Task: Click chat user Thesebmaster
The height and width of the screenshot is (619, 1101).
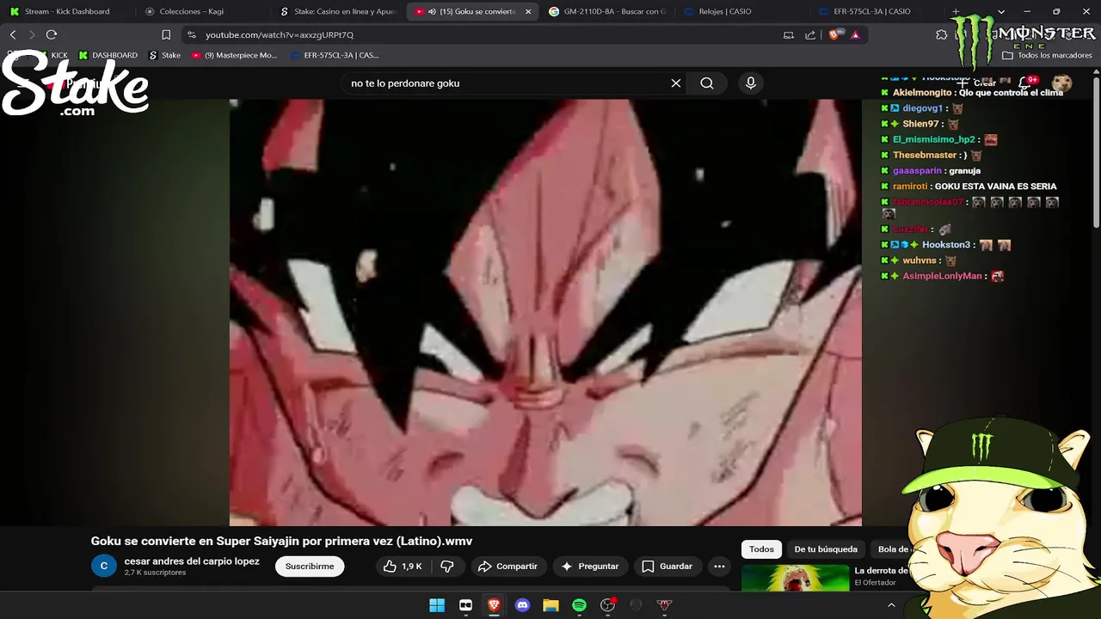Action: click(925, 156)
